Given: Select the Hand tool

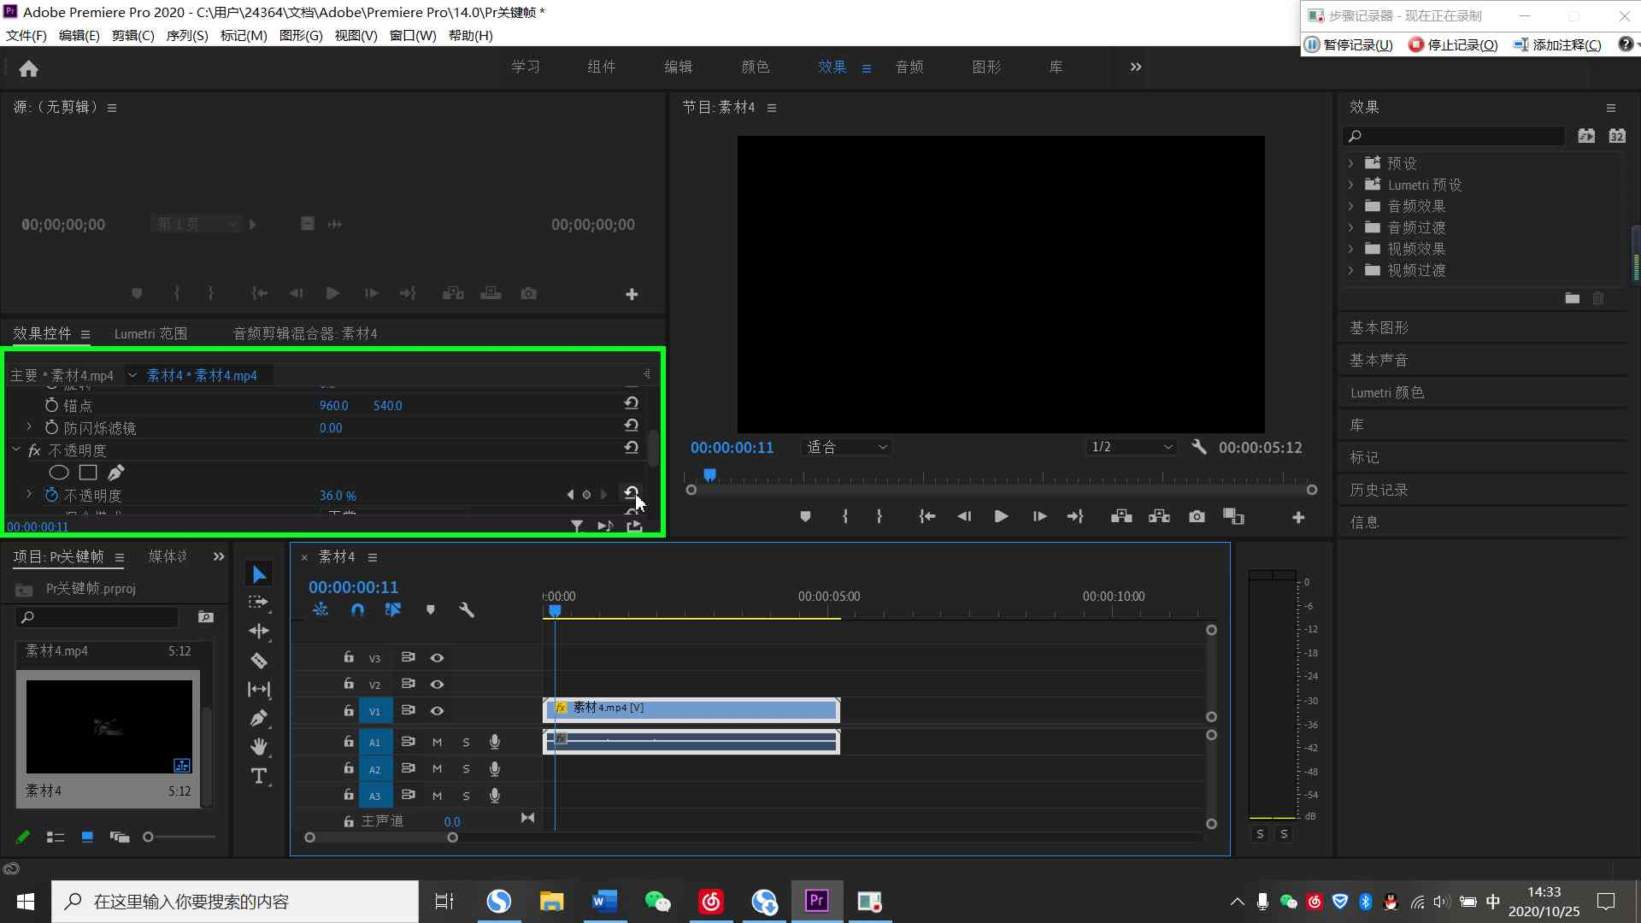Looking at the screenshot, I should [x=259, y=747].
